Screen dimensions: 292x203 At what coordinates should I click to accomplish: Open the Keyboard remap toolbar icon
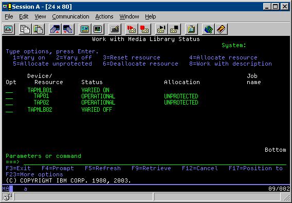pyautogui.click(x=115, y=29)
